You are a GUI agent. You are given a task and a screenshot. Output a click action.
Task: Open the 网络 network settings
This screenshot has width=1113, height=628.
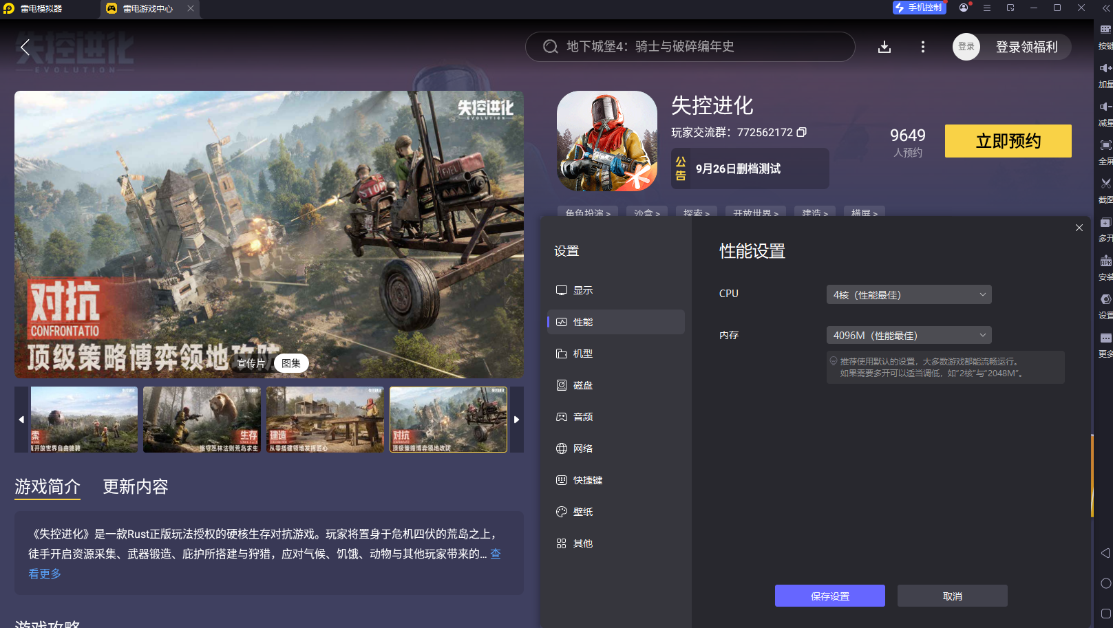[616, 448]
